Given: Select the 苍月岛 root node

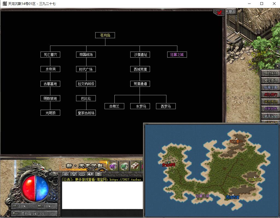Looking at the screenshot, I should pos(105,35).
